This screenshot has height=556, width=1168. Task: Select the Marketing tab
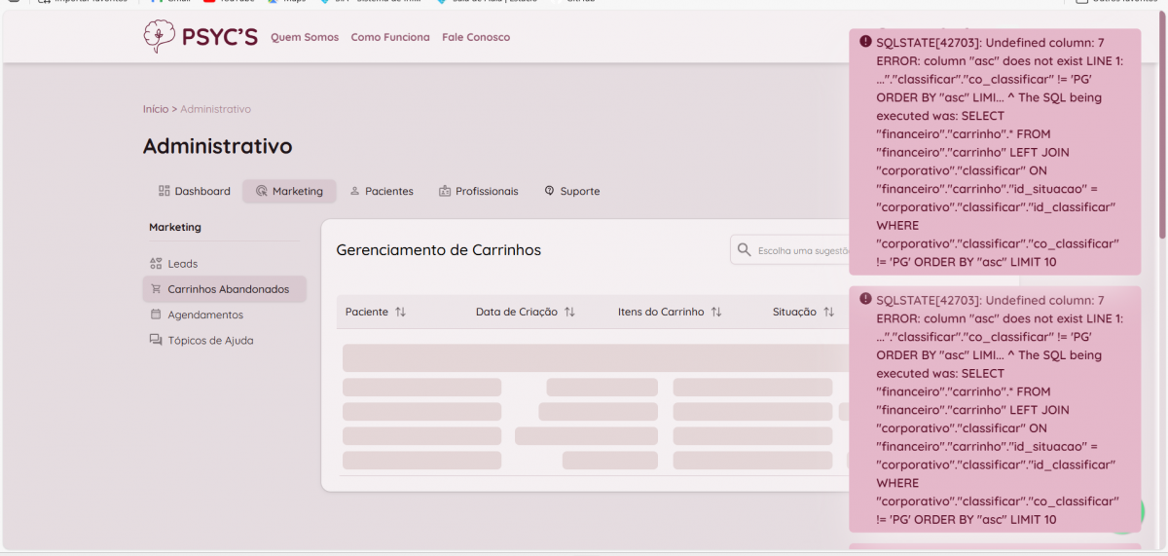tap(289, 191)
